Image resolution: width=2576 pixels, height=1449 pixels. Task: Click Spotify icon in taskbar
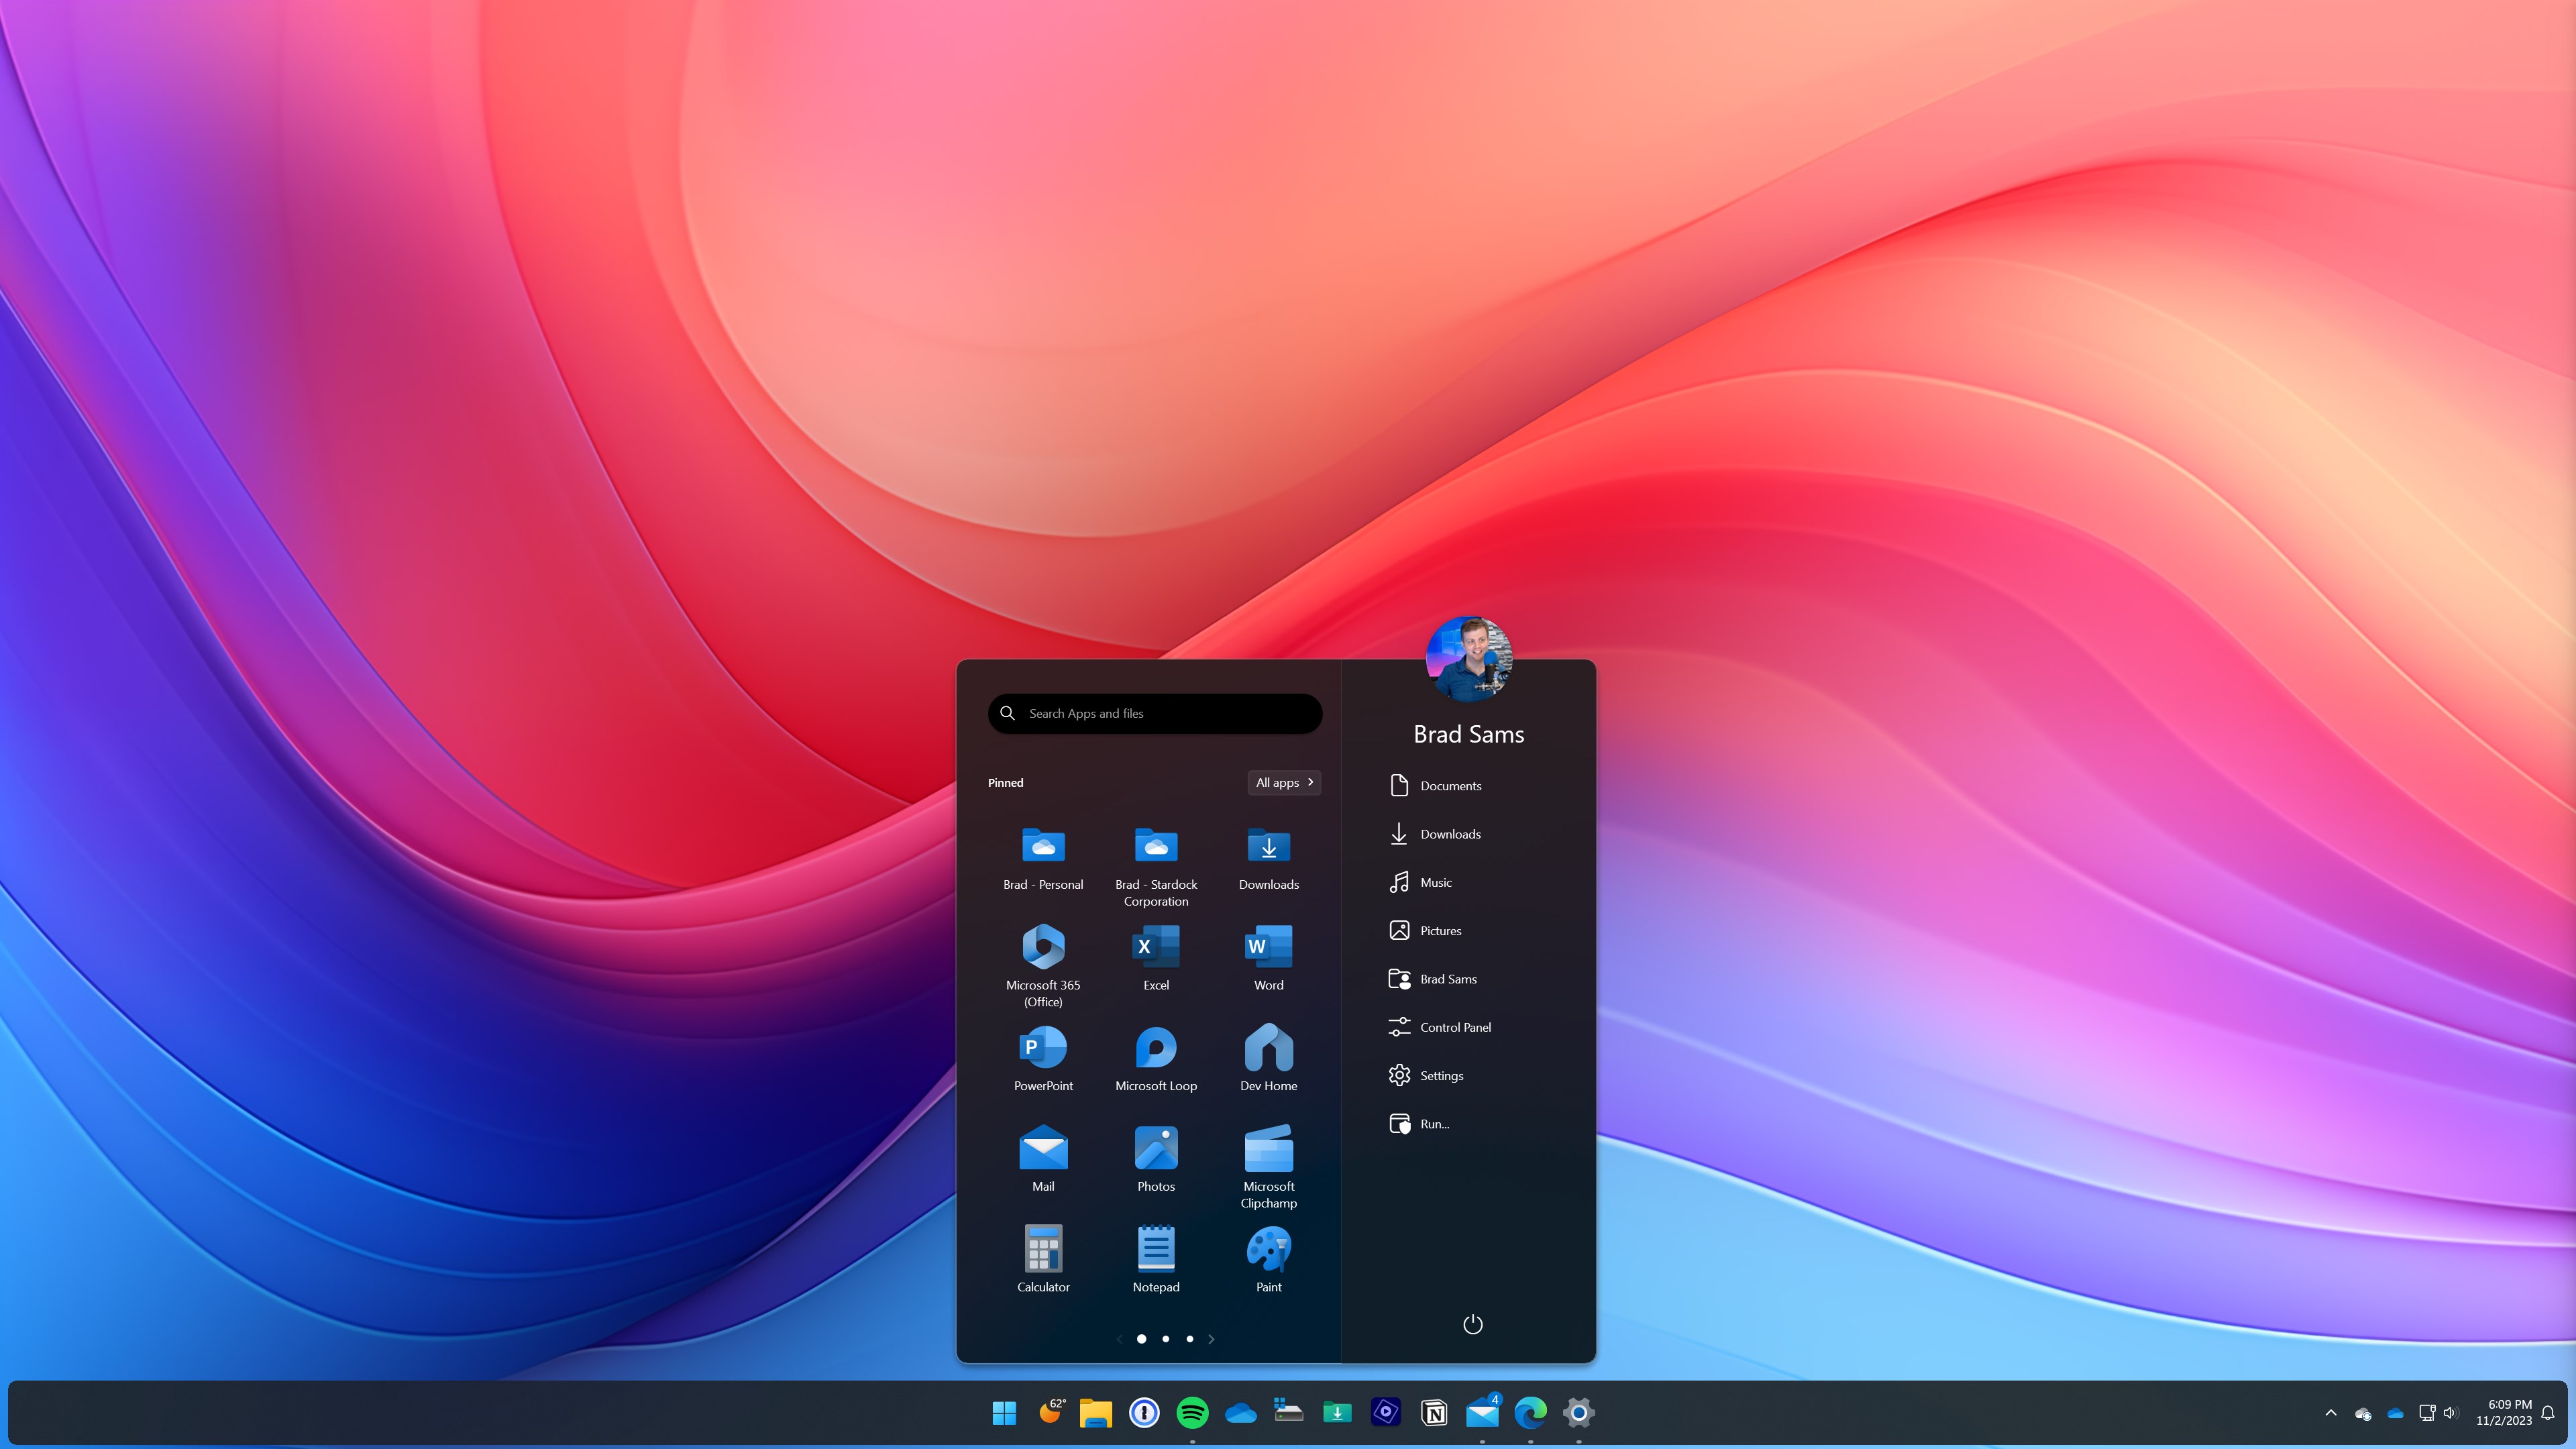coord(1191,1412)
